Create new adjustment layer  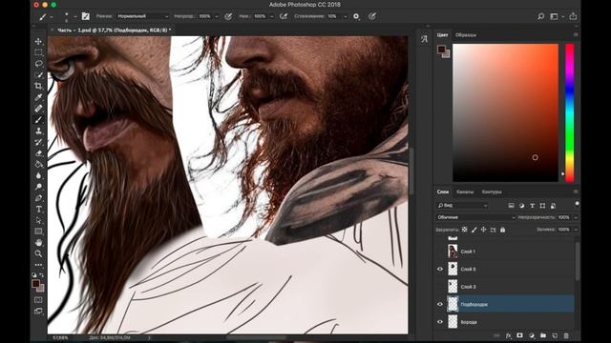coord(532,335)
